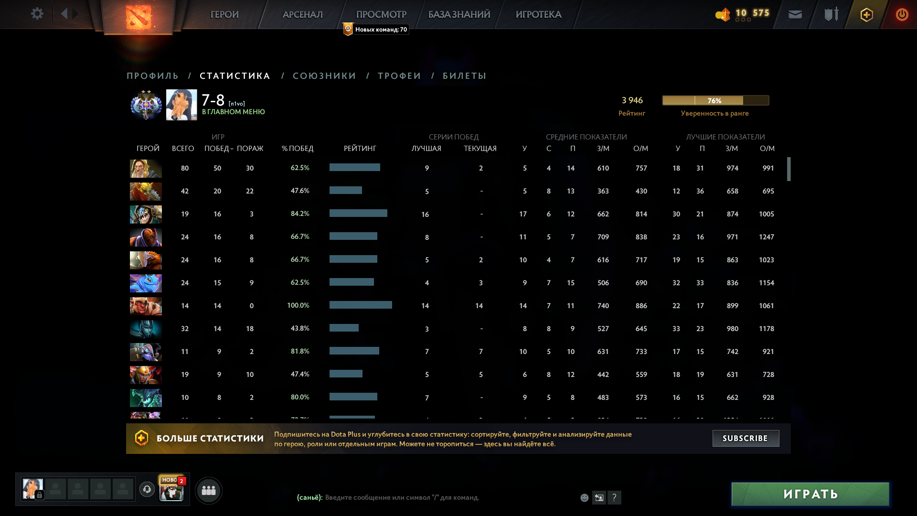The width and height of the screenshot is (917, 516).
Task: Switch to СОЮЗНИКИ tab
Action: [x=324, y=75]
